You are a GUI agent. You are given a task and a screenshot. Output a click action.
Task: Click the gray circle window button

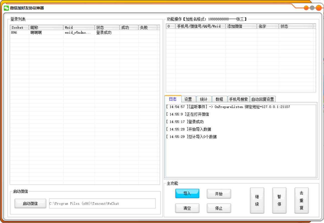(x=312, y=8)
